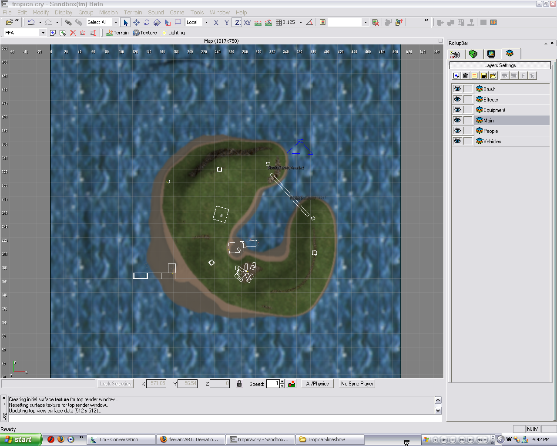Click the Undo arrow icon
The image size is (557, 446).
point(31,22)
